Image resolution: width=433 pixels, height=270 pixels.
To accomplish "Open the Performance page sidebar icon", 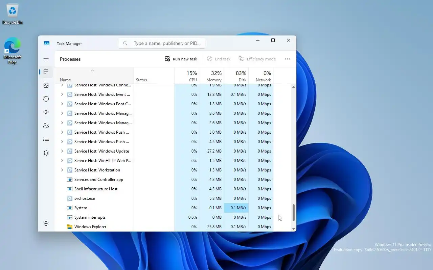I will [x=46, y=85].
